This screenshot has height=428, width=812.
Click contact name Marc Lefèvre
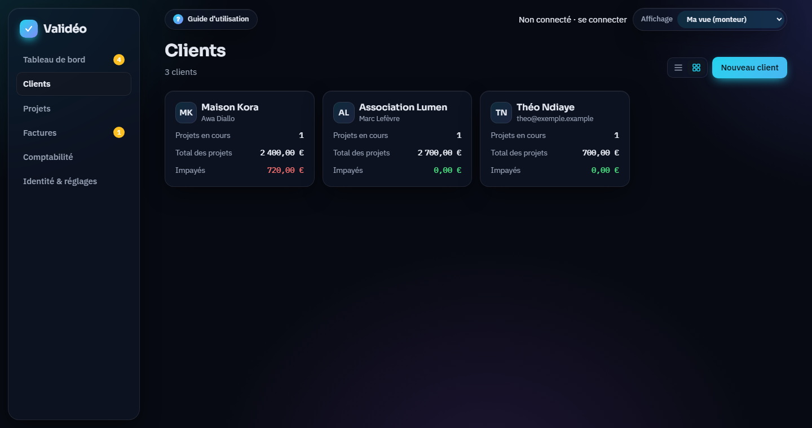tap(379, 119)
